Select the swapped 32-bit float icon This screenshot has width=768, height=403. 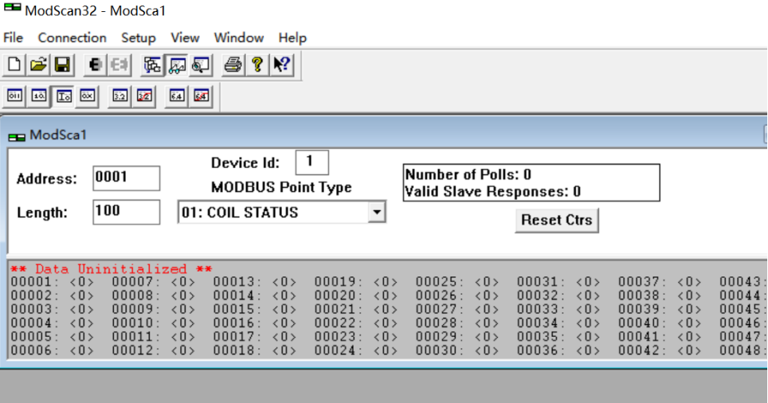(144, 96)
